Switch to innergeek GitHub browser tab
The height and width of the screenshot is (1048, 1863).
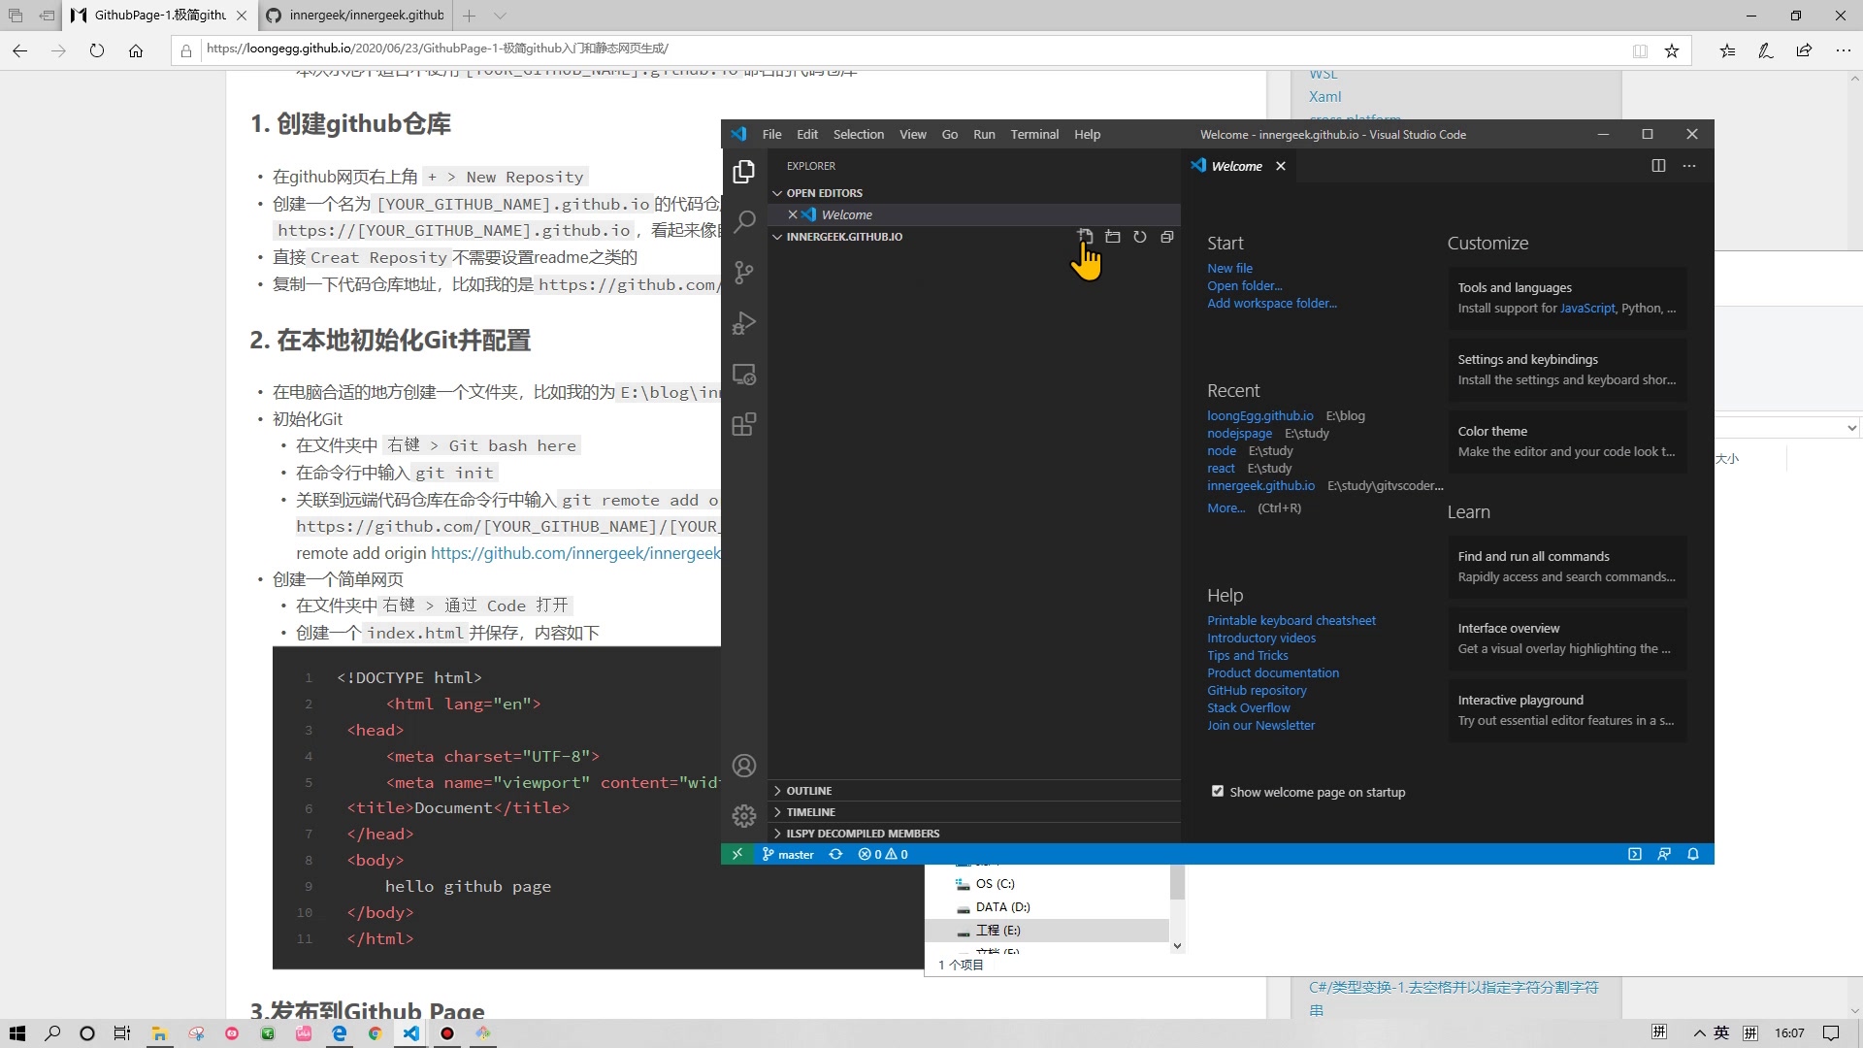pyautogui.click(x=355, y=16)
